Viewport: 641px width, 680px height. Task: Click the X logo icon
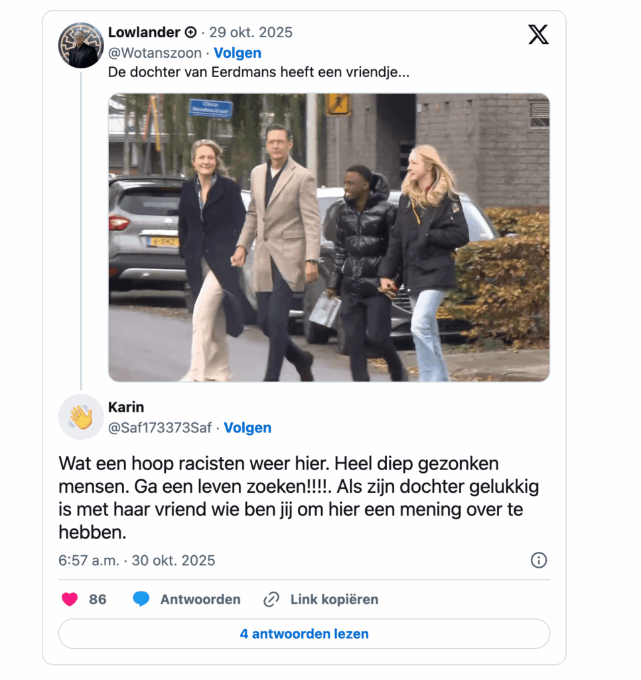(x=538, y=35)
